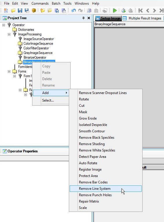Open the Commands menu

point(40,3)
